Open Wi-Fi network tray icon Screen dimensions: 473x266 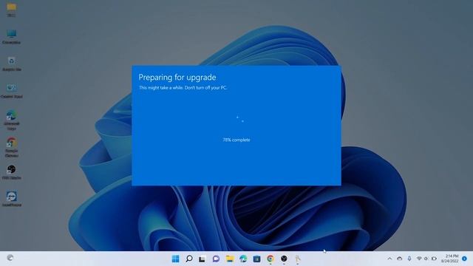coord(419,259)
